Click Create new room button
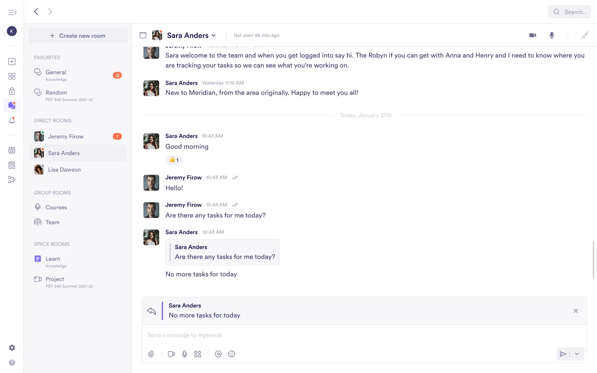The image size is (597, 373). pos(78,36)
